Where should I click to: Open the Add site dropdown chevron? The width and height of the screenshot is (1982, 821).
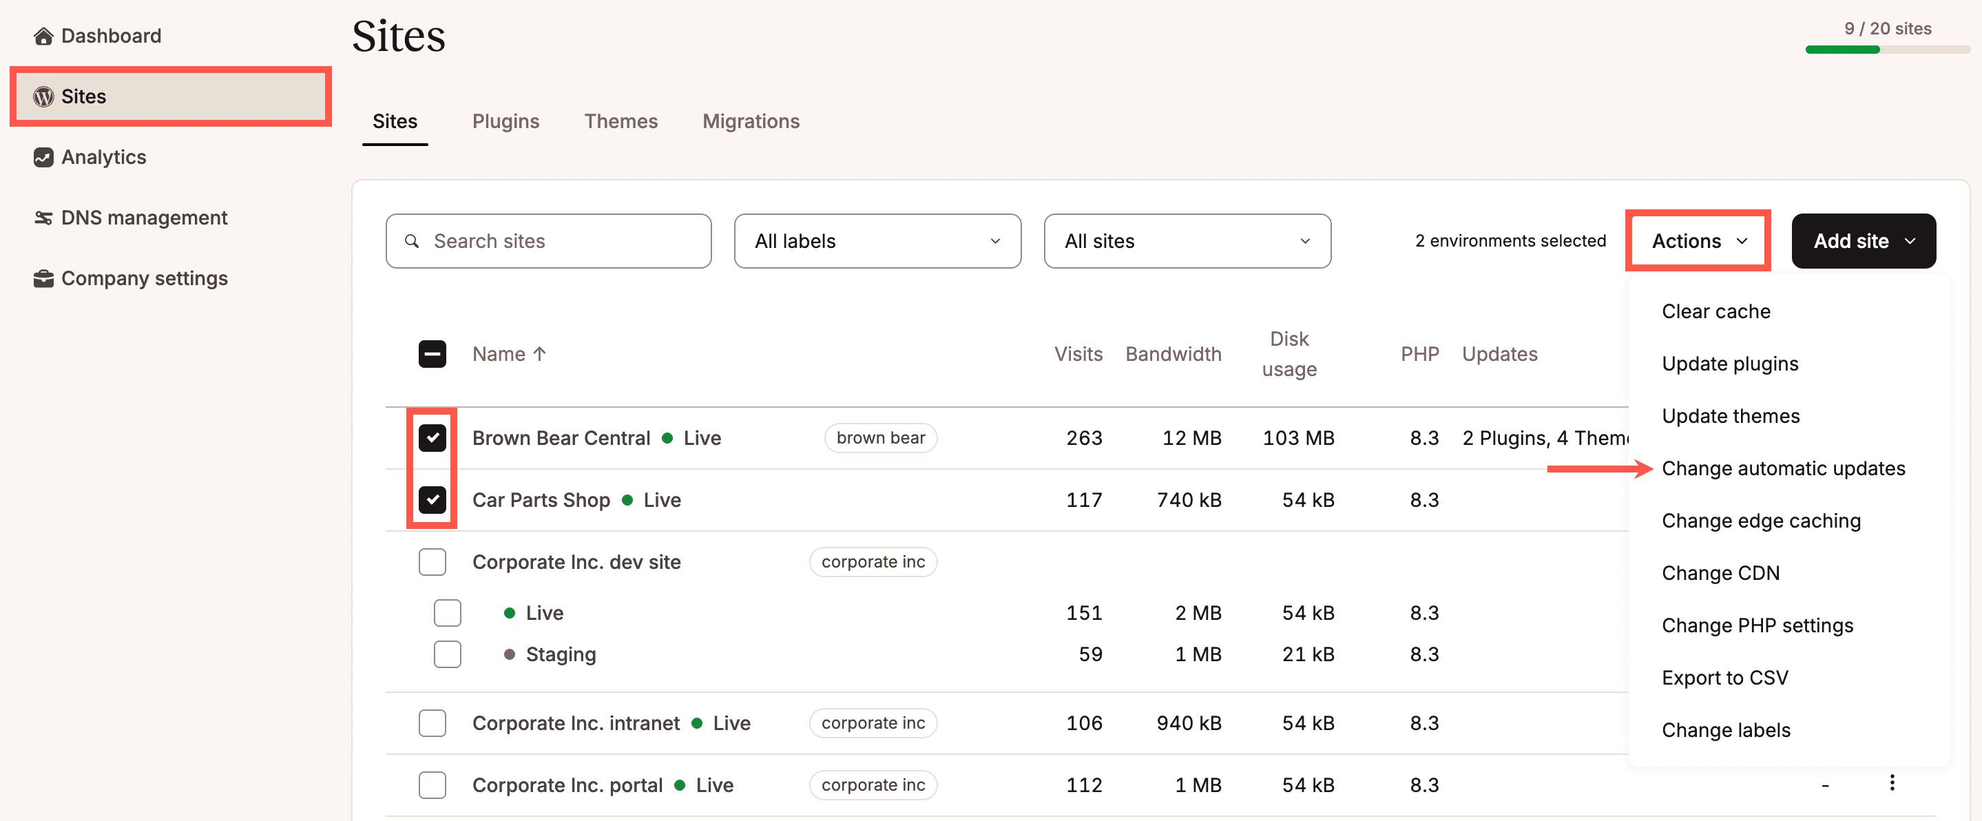pos(1909,241)
